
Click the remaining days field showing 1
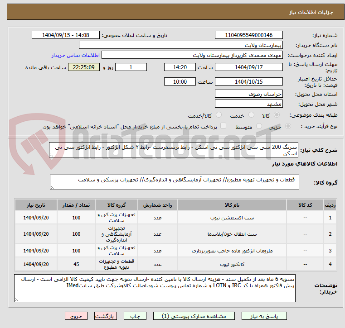[x=131, y=67]
